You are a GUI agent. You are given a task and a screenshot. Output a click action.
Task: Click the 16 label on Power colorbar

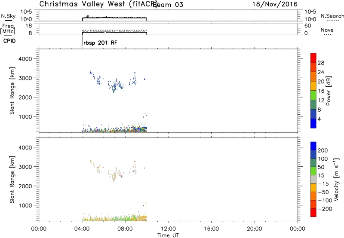tap(321, 91)
